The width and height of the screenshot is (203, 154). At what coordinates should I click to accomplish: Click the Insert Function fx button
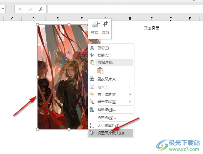[x=41, y=9]
